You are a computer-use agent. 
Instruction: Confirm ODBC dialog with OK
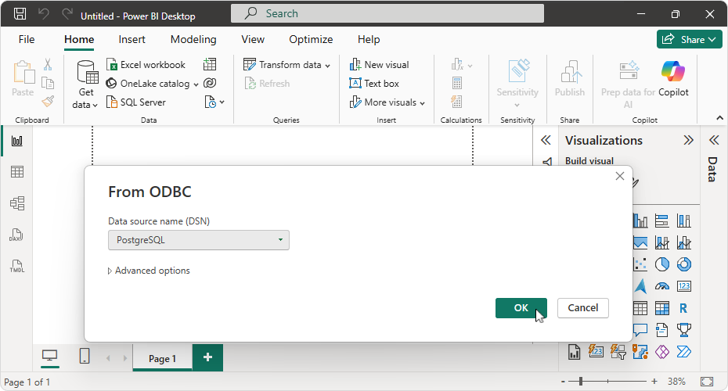521,308
